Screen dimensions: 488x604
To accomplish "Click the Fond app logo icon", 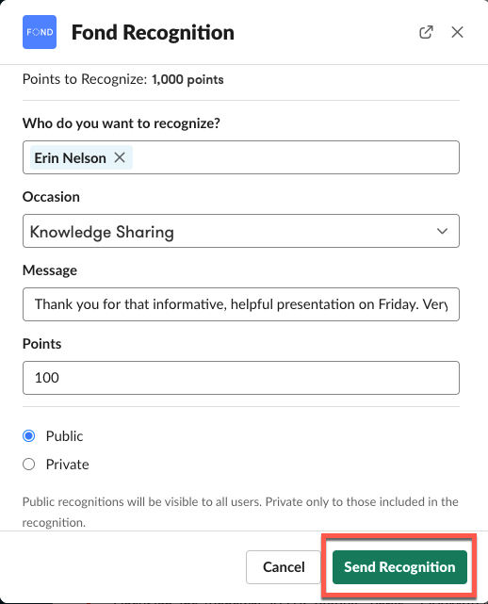I will click(40, 32).
